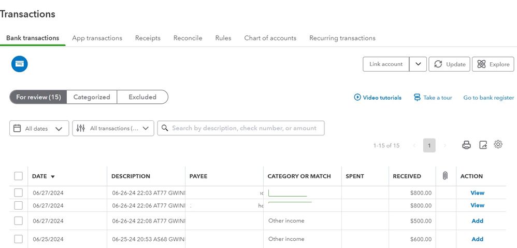Select the For review (15) filter
517x248 pixels.
pos(38,97)
